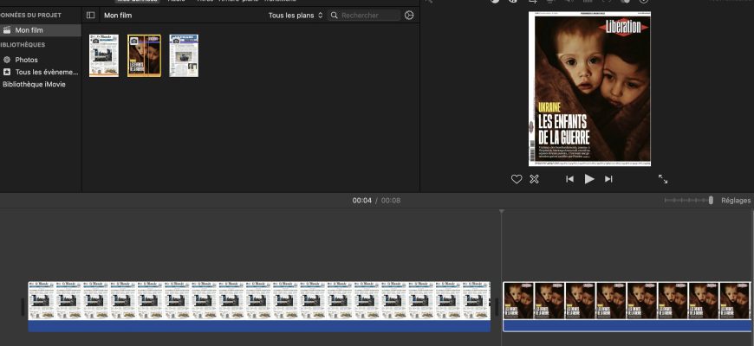The height and width of the screenshot is (346, 754).
Task: Open the browser appearance settings gear icon
Action: (409, 16)
